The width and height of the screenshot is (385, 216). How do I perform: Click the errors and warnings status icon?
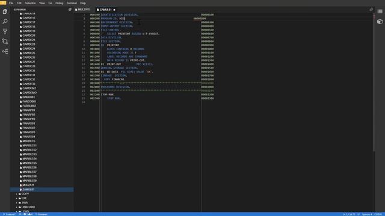pos(28,214)
